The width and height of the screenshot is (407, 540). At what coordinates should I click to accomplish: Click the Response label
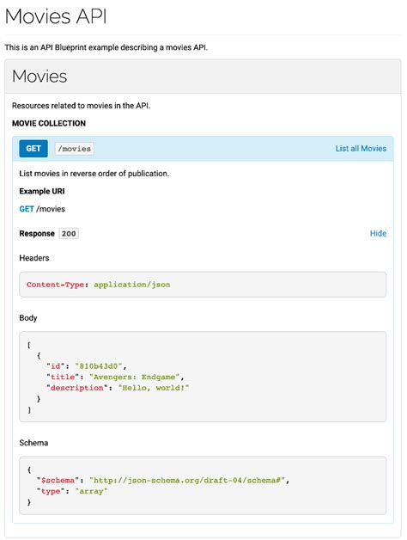tap(37, 234)
